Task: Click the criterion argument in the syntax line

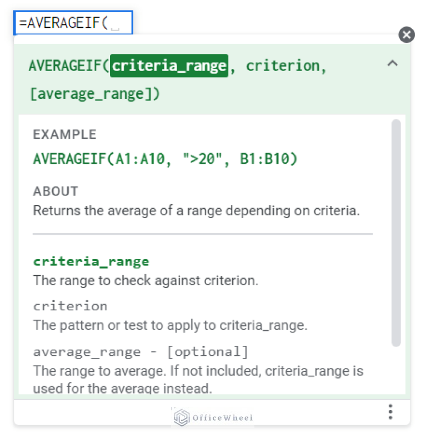Action: pos(283,66)
